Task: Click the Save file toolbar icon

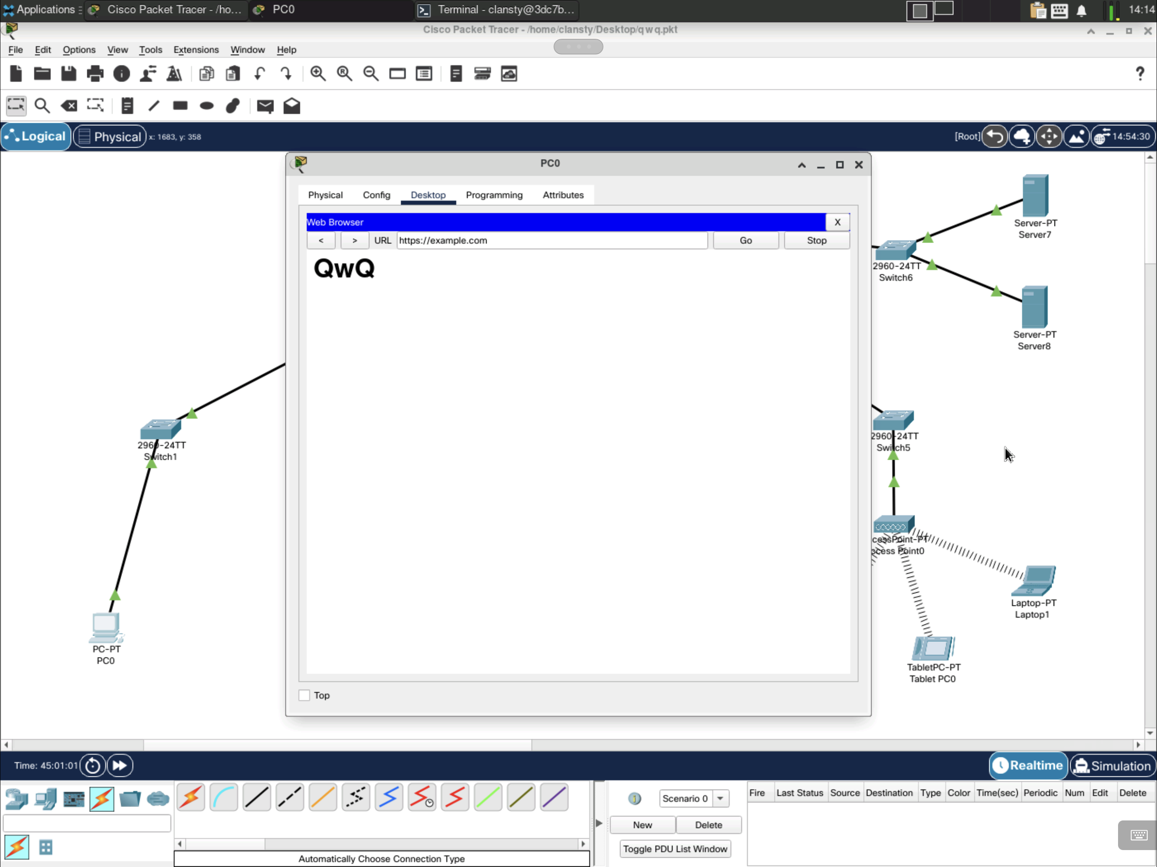Action: pos(69,74)
